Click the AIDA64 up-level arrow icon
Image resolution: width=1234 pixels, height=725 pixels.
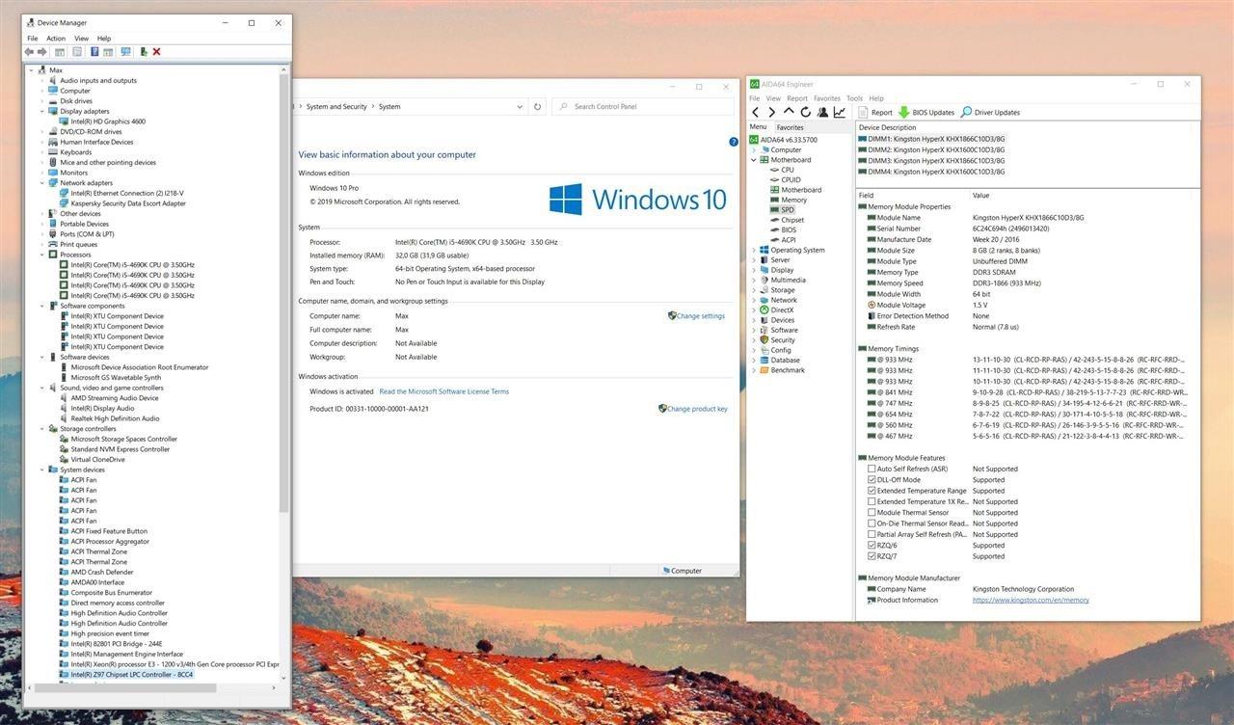(x=789, y=112)
